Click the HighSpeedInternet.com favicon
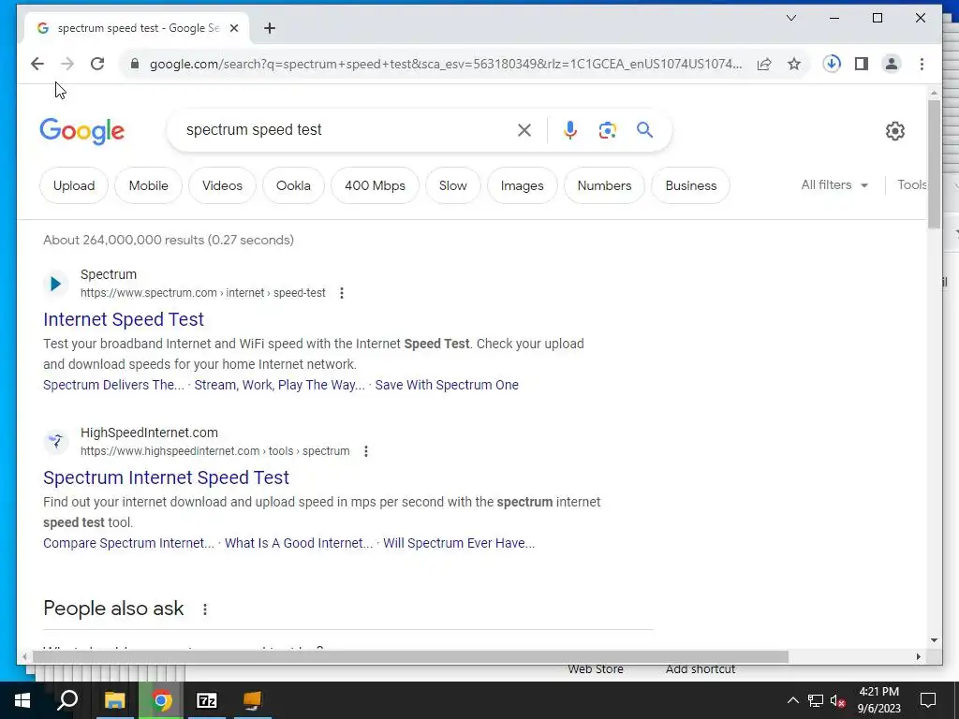 tap(55, 442)
